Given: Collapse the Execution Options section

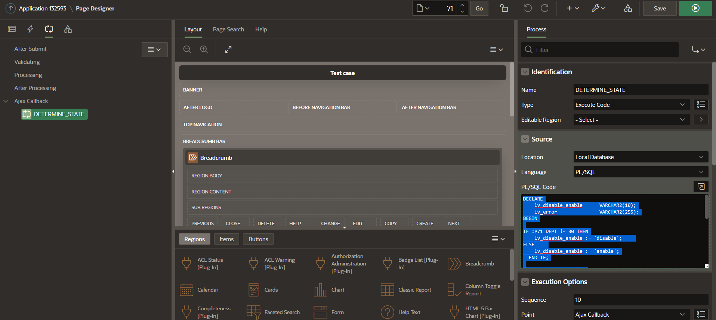Looking at the screenshot, I should pos(525,282).
